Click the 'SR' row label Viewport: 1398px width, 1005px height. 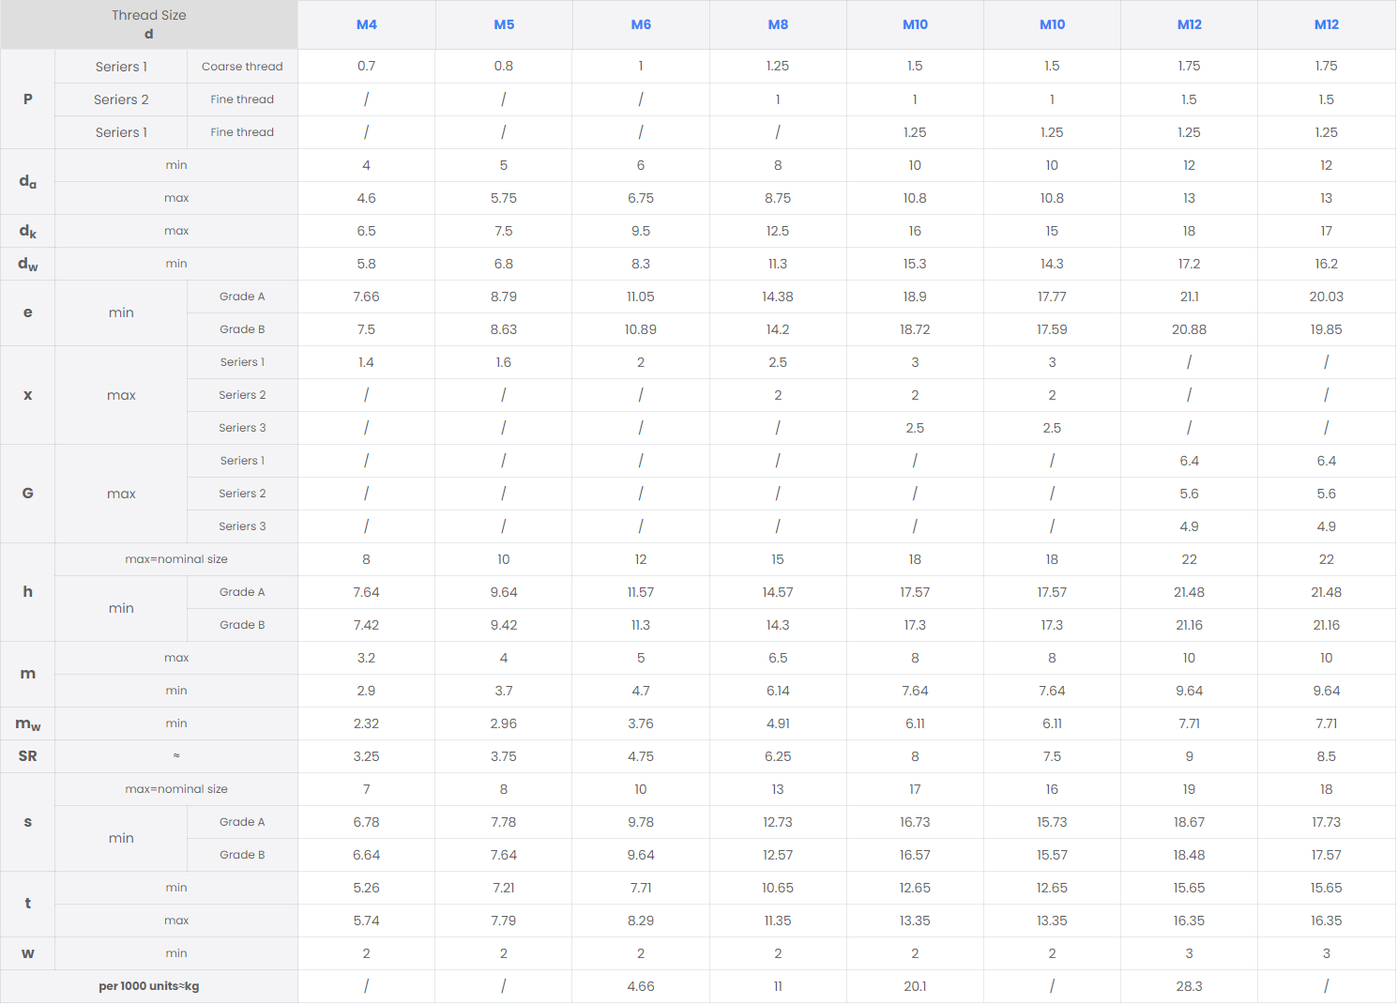(x=28, y=756)
